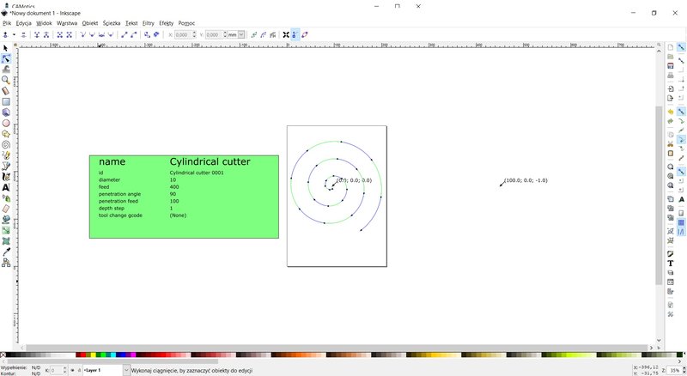Select the 3D Box tool
Viewport: 687px width, 376px height.
6,112
